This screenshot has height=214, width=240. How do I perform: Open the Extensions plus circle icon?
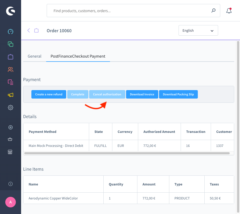(11, 127)
